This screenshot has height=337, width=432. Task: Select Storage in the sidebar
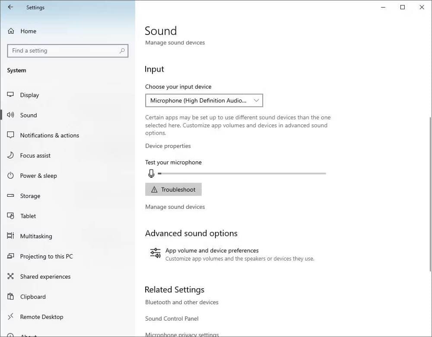point(29,196)
